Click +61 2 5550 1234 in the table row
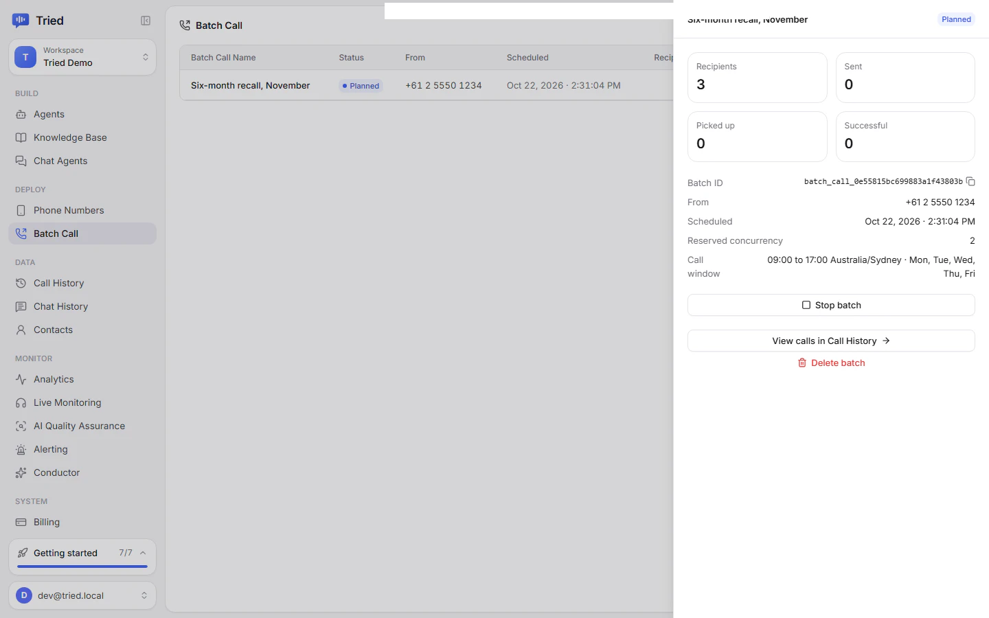The image size is (989, 618). point(444,86)
